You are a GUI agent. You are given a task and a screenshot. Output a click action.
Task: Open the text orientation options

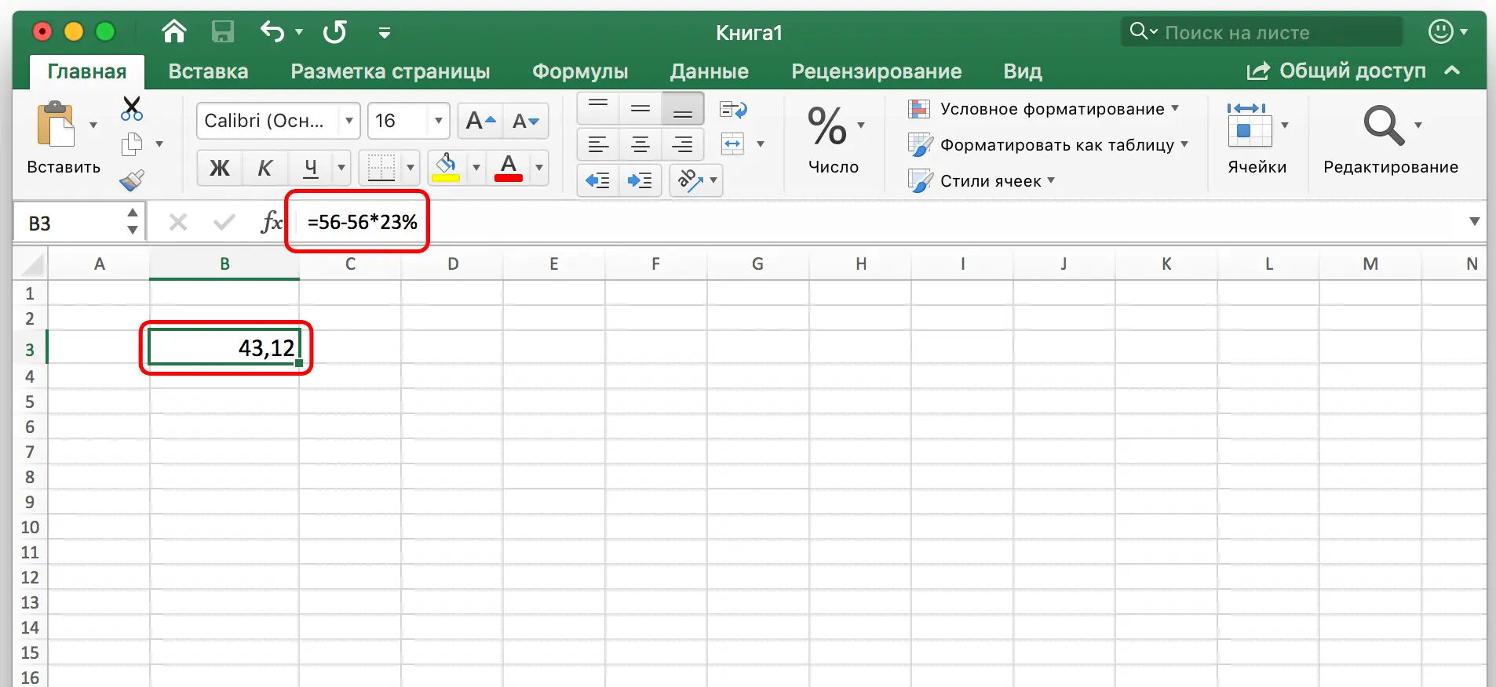696,180
